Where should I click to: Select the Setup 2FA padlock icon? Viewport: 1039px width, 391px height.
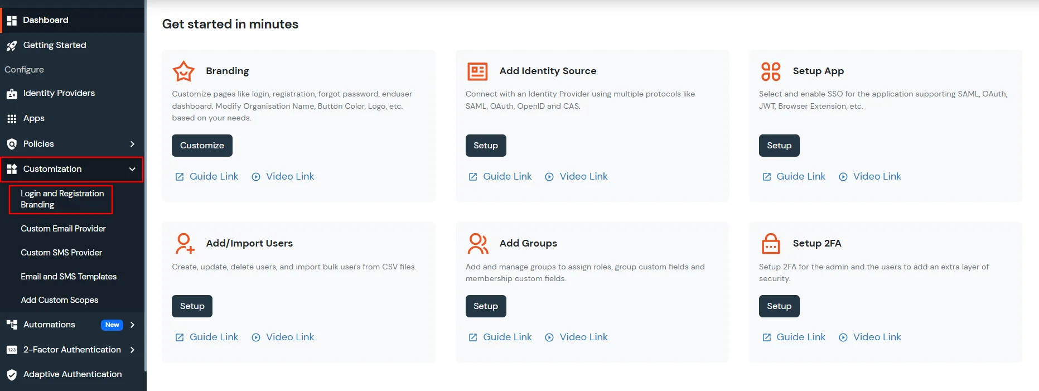[771, 243]
